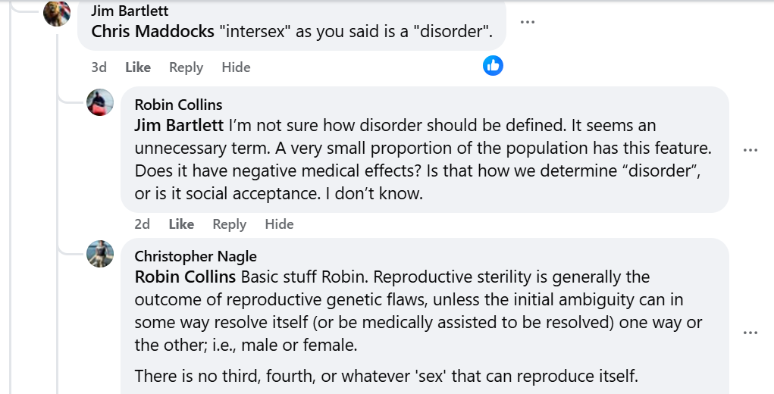Open options menu for Jim Bartlett's comment
Screen dimensions: 774x394
[x=527, y=22]
